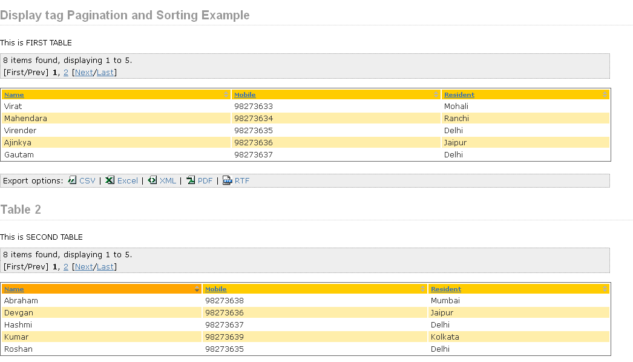Jump to Last page of first table
The height and width of the screenshot is (362, 633).
point(105,72)
